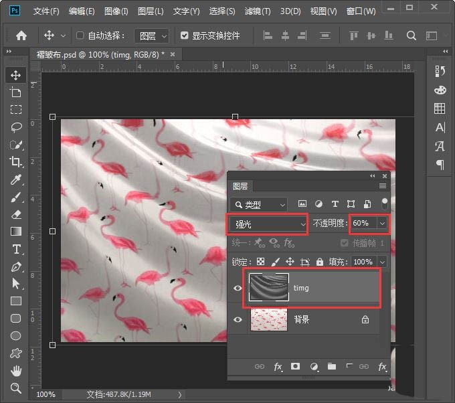The height and width of the screenshot is (403, 455).
Task: Expand status bar info arrow
Action: (x=180, y=394)
